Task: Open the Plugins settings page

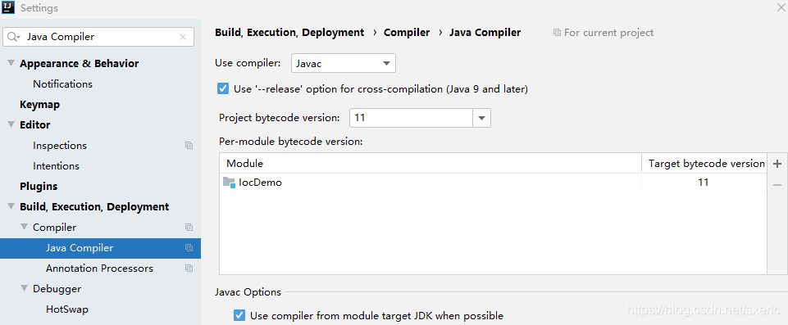Action: coord(39,187)
